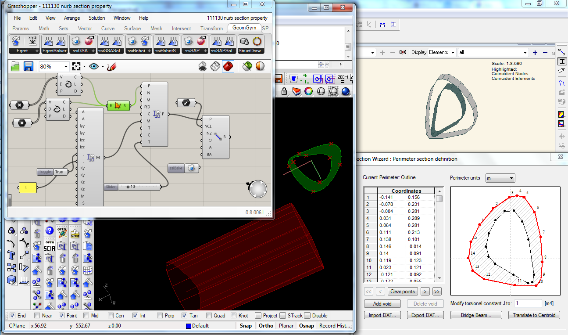568x335 pixels.
Task: Click the blue minus icon in GSA toolbar
Action: tap(545, 53)
